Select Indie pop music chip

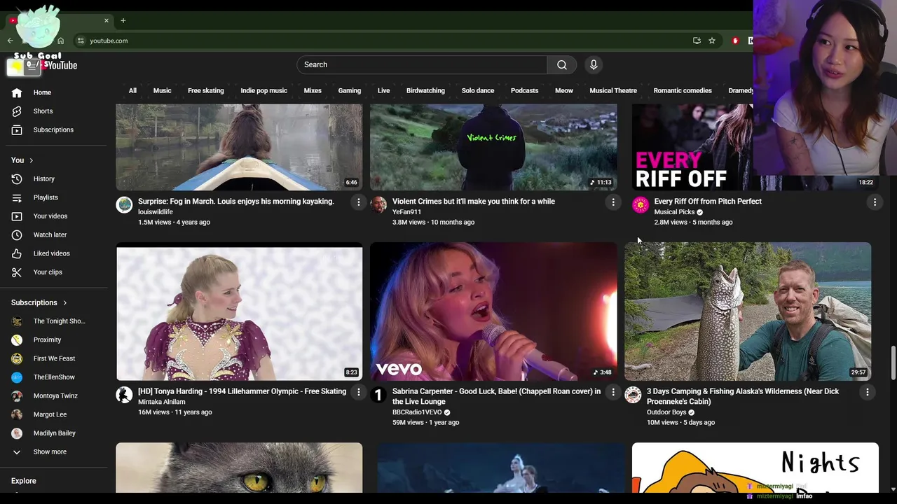pyautogui.click(x=263, y=90)
